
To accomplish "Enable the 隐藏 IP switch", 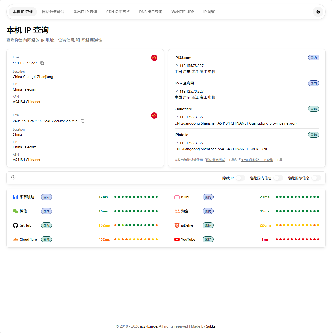I will coord(240,178).
